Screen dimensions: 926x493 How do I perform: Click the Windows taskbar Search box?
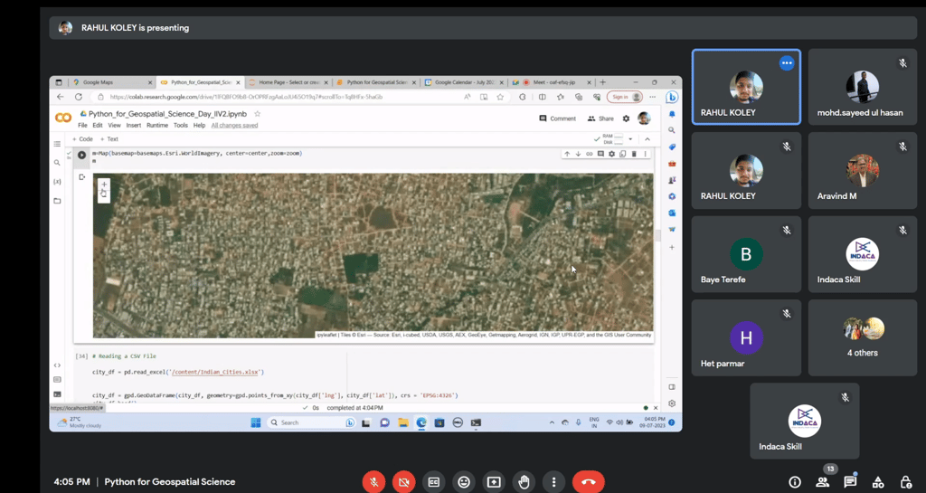[x=311, y=422]
